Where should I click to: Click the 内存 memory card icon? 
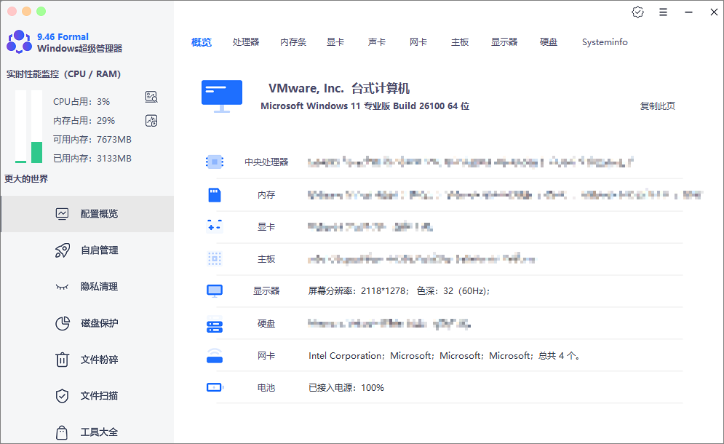(x=214, y=194)
